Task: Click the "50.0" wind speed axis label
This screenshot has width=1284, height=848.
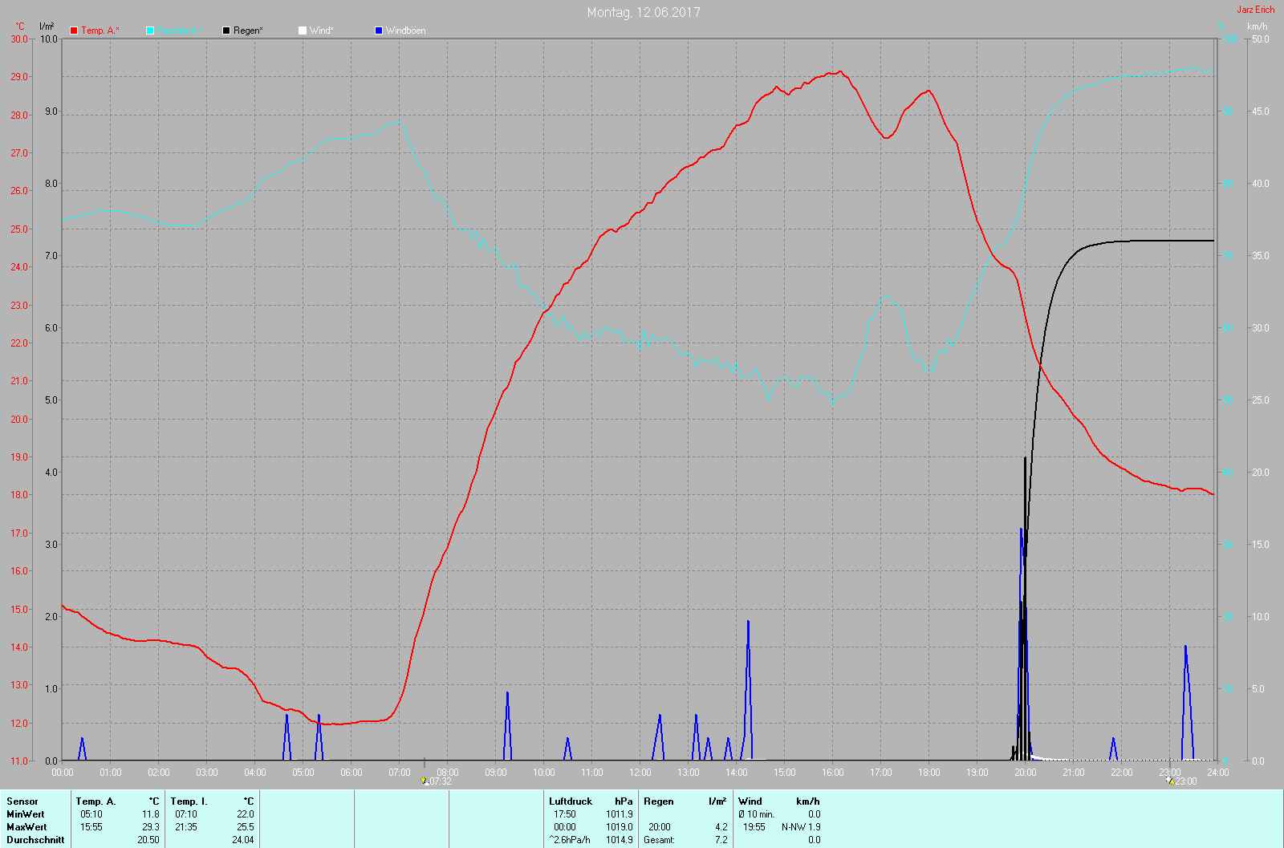Action: (1261, 39)
